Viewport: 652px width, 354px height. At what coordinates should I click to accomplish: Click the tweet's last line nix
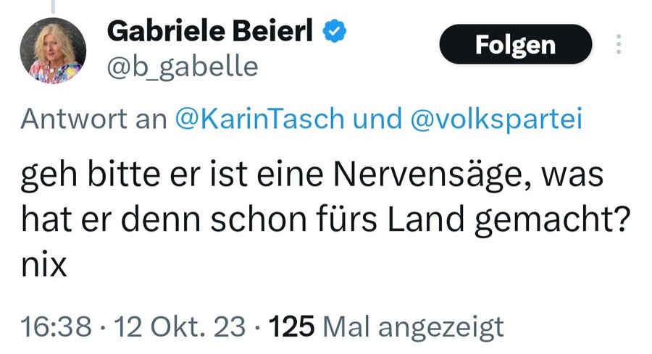pos(43,265)
